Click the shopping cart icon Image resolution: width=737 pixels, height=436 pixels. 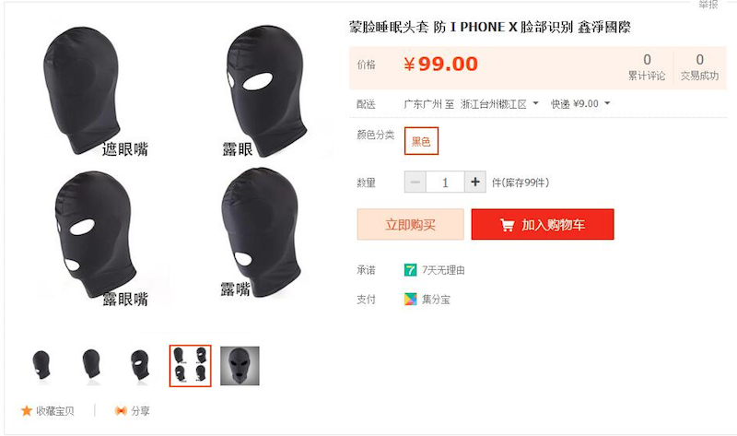point(507,225)
